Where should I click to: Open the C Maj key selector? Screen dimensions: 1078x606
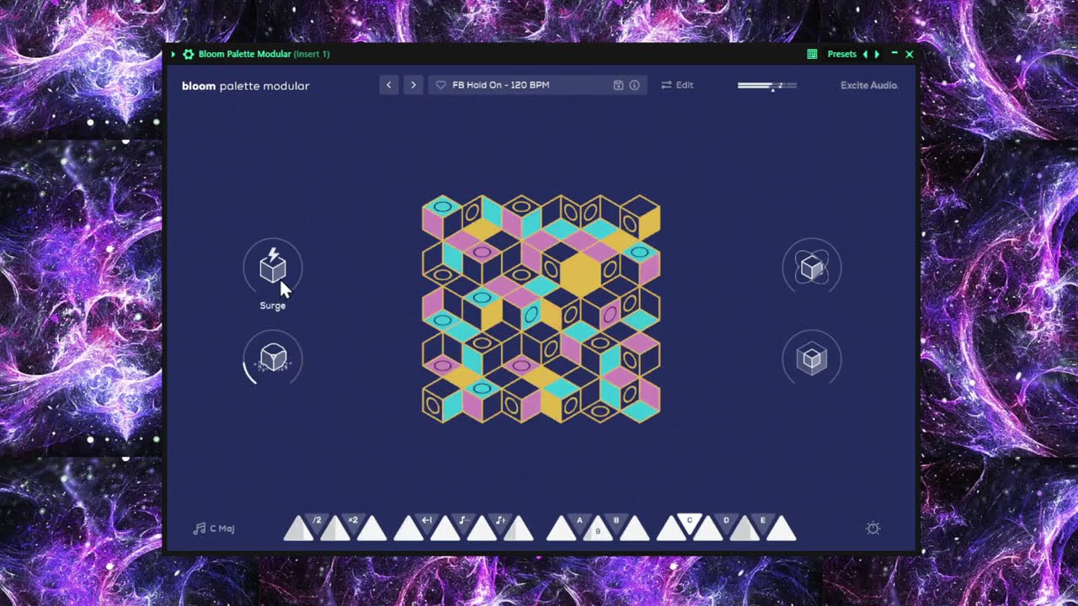[214, 529]
